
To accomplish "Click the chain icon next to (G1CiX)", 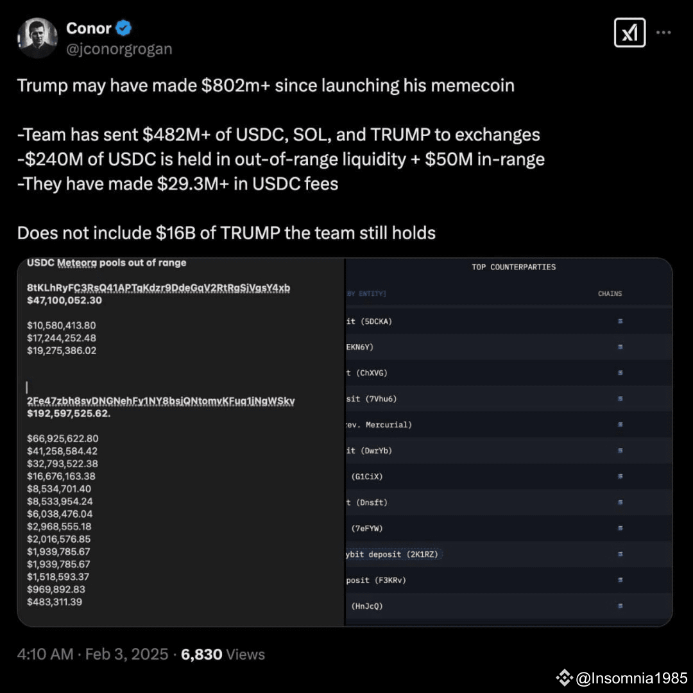I will click(620, 476).
